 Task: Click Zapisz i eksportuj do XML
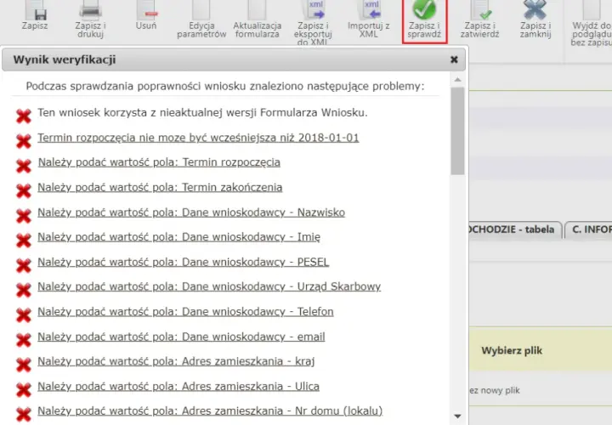pyautogui.click(x=313, y=23)
